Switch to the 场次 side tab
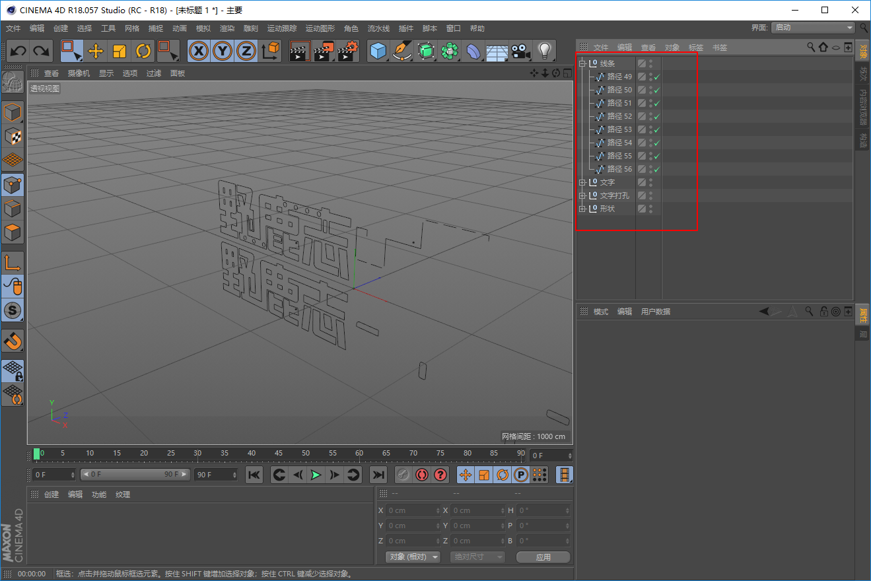 point(863,75)
